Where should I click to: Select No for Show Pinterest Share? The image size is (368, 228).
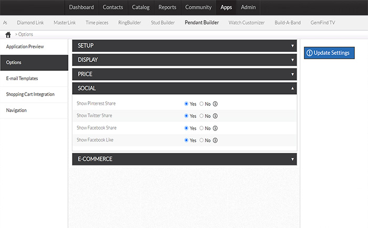point(201,104)
